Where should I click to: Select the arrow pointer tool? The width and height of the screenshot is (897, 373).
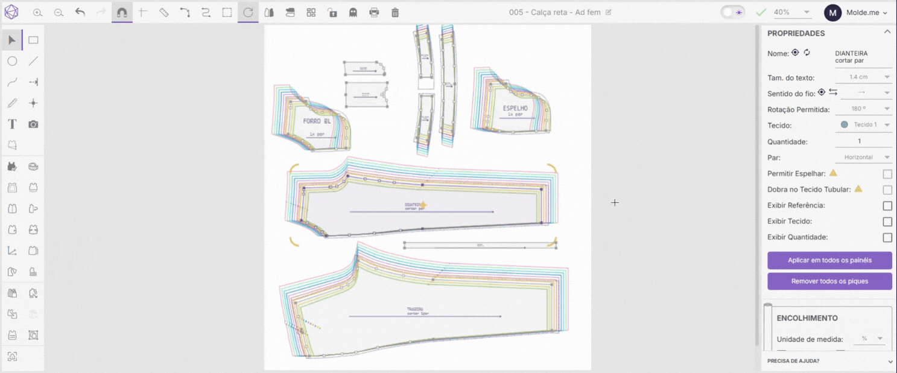(12, 40)
